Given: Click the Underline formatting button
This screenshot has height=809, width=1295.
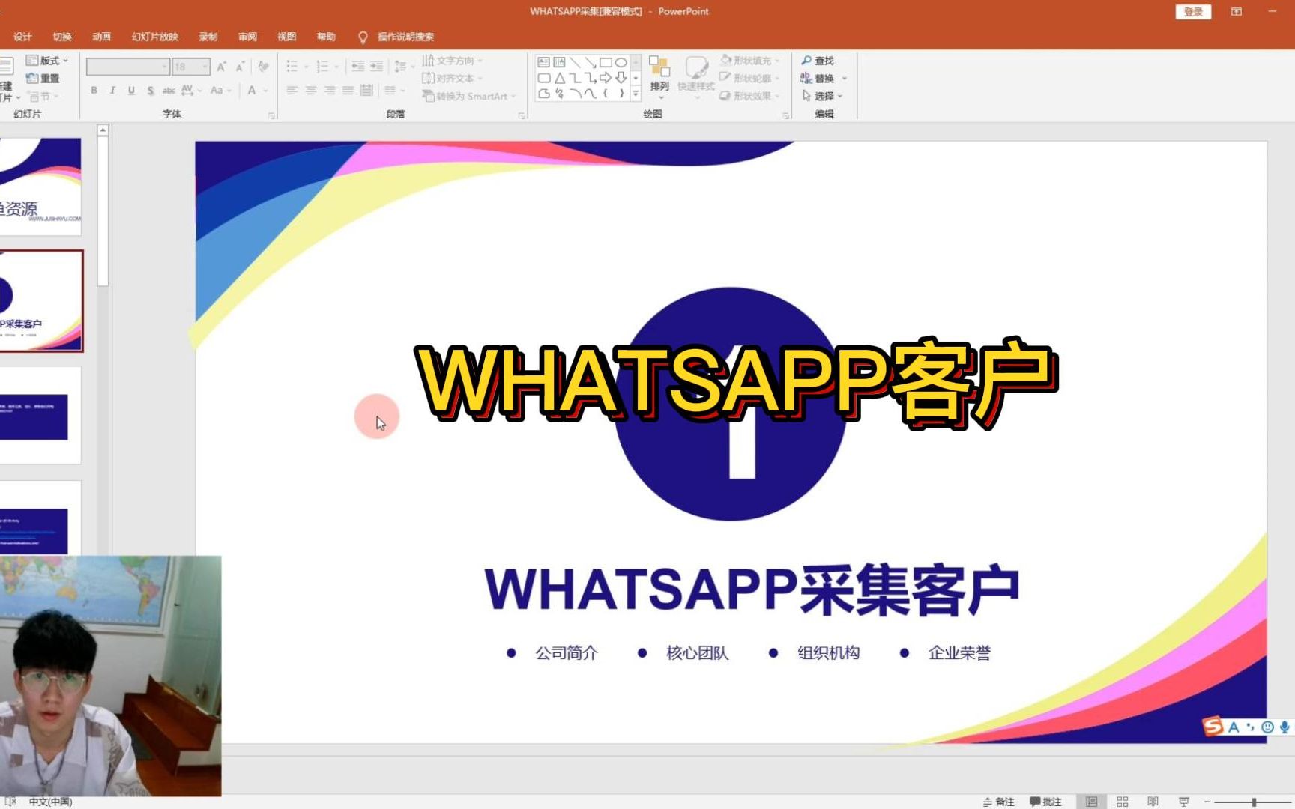Looking at the screenshot, I should [131, 90].
